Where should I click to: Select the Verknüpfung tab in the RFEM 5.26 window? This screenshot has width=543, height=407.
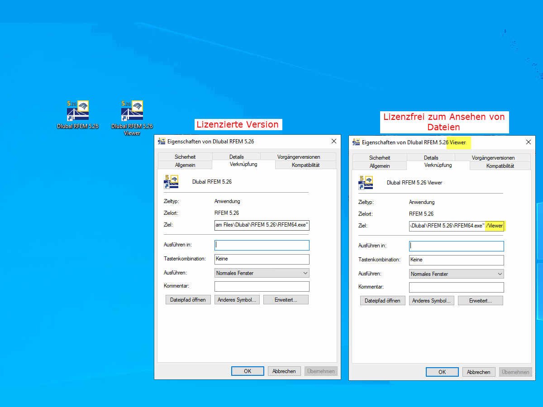click(243, 164)
